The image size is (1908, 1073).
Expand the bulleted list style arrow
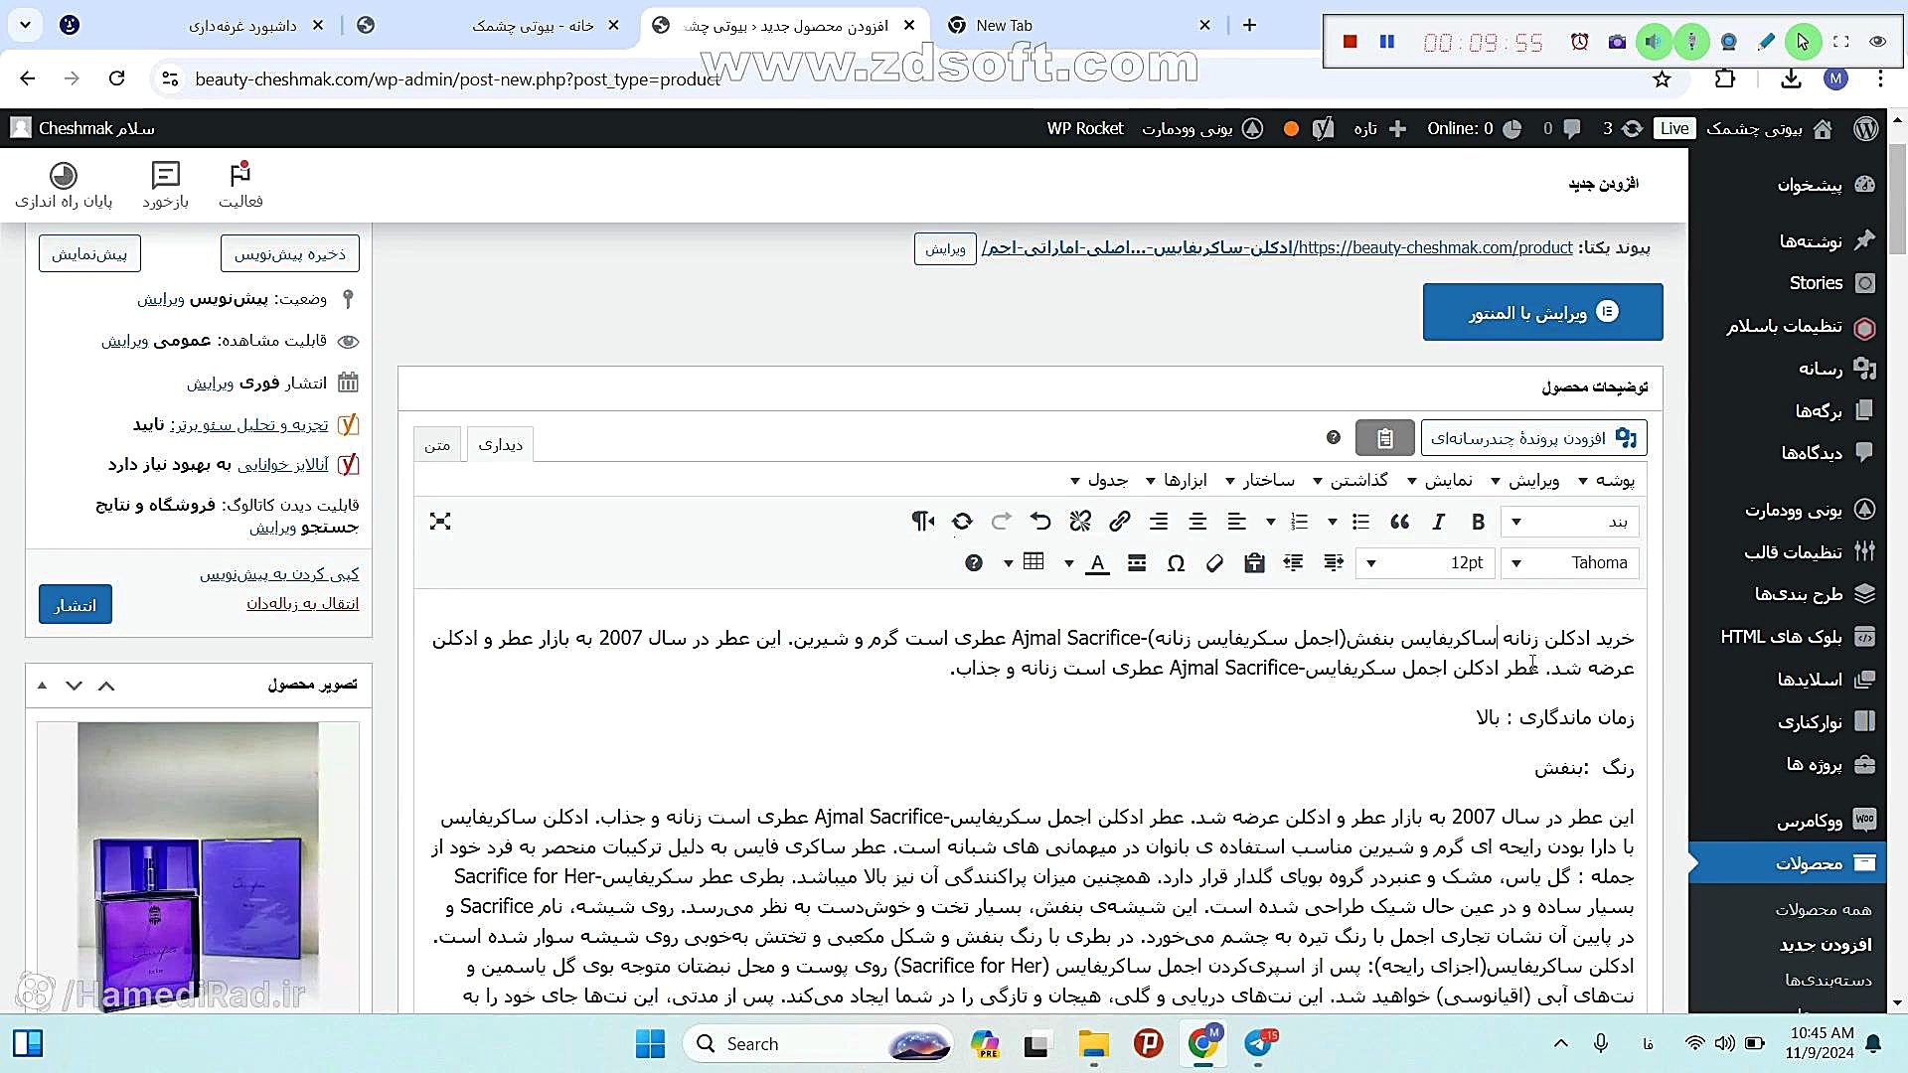click(x=1333, y=522)
